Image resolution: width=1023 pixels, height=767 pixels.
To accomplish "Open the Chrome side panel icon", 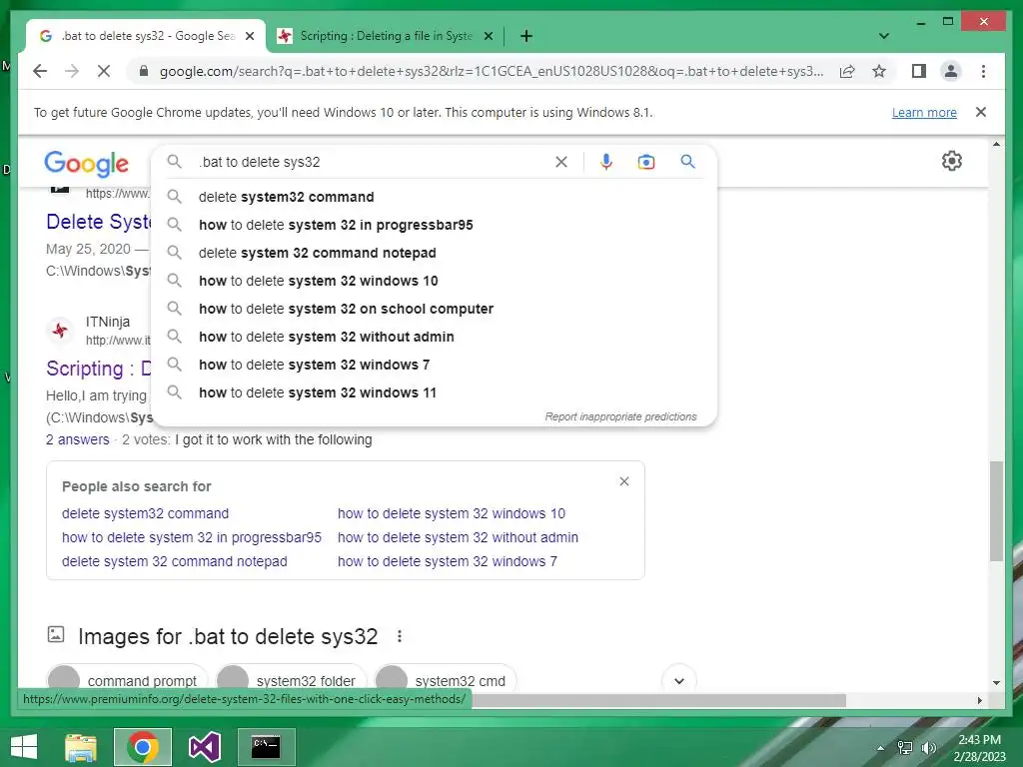I will (x=919, y=71).
